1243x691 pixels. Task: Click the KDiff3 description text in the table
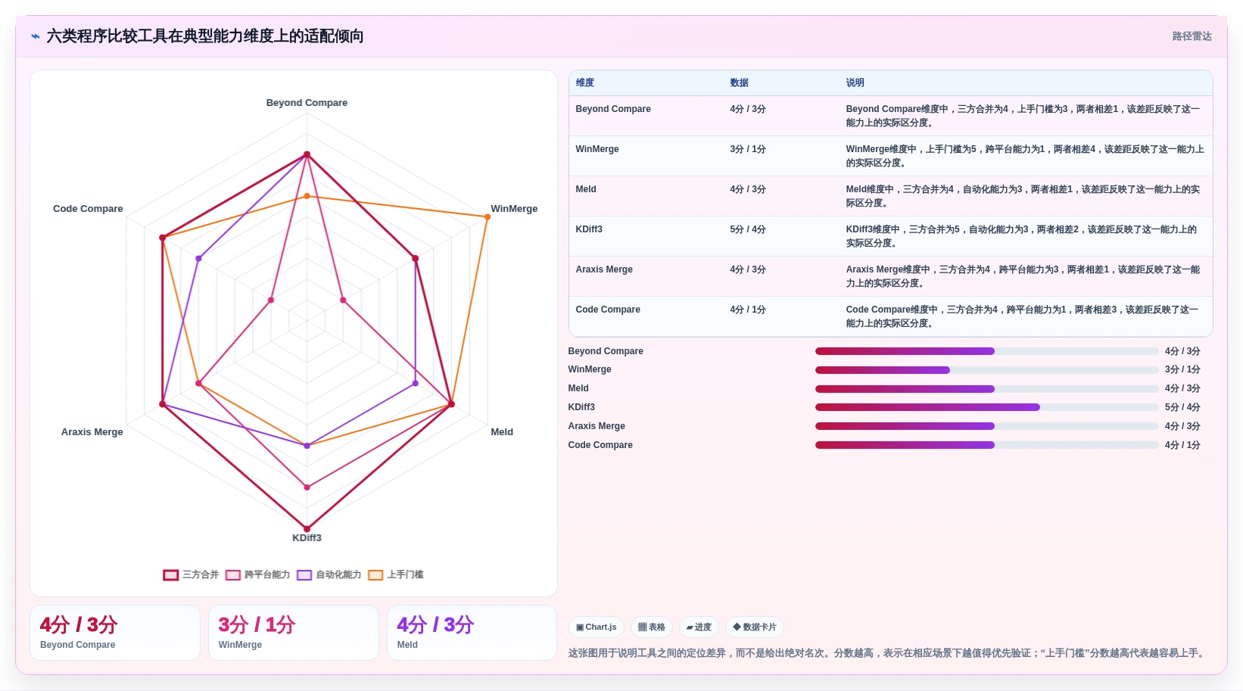coord(1021,236)
